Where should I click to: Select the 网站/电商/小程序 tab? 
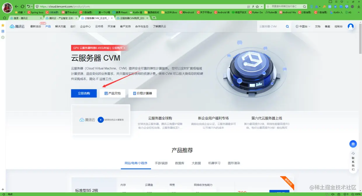click(136, 163)
